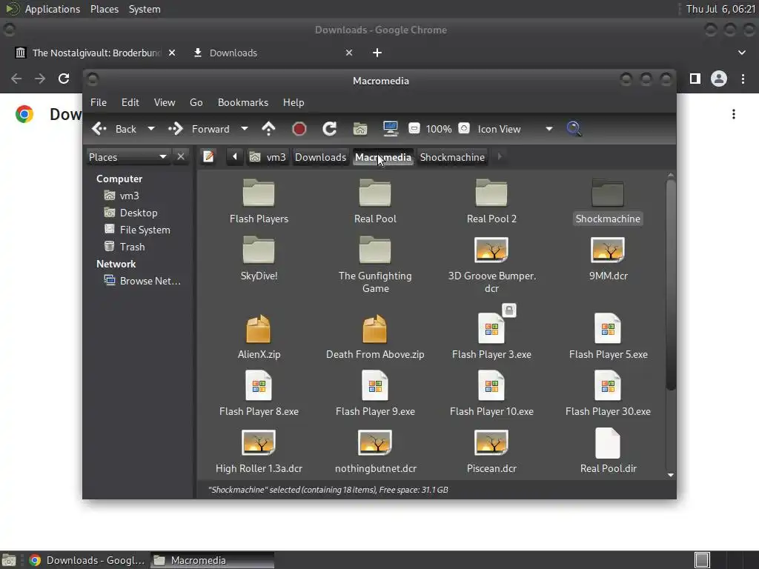The width and height of the screenshot is (759, 569).
Task: Open the Bookmarks menu
Action: [243, 102]
